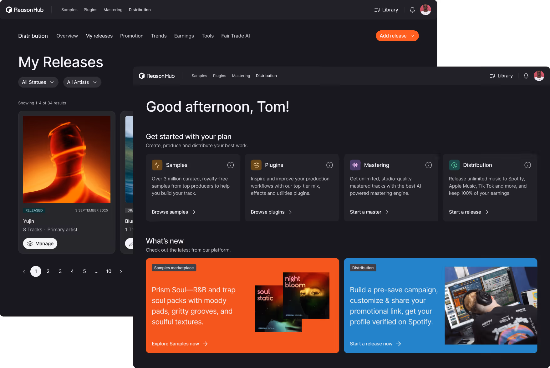The width and height of the screenshot is (550, 368).
Task: Switch to the Fair Trade AI tab
Action: tap(235, 36)
